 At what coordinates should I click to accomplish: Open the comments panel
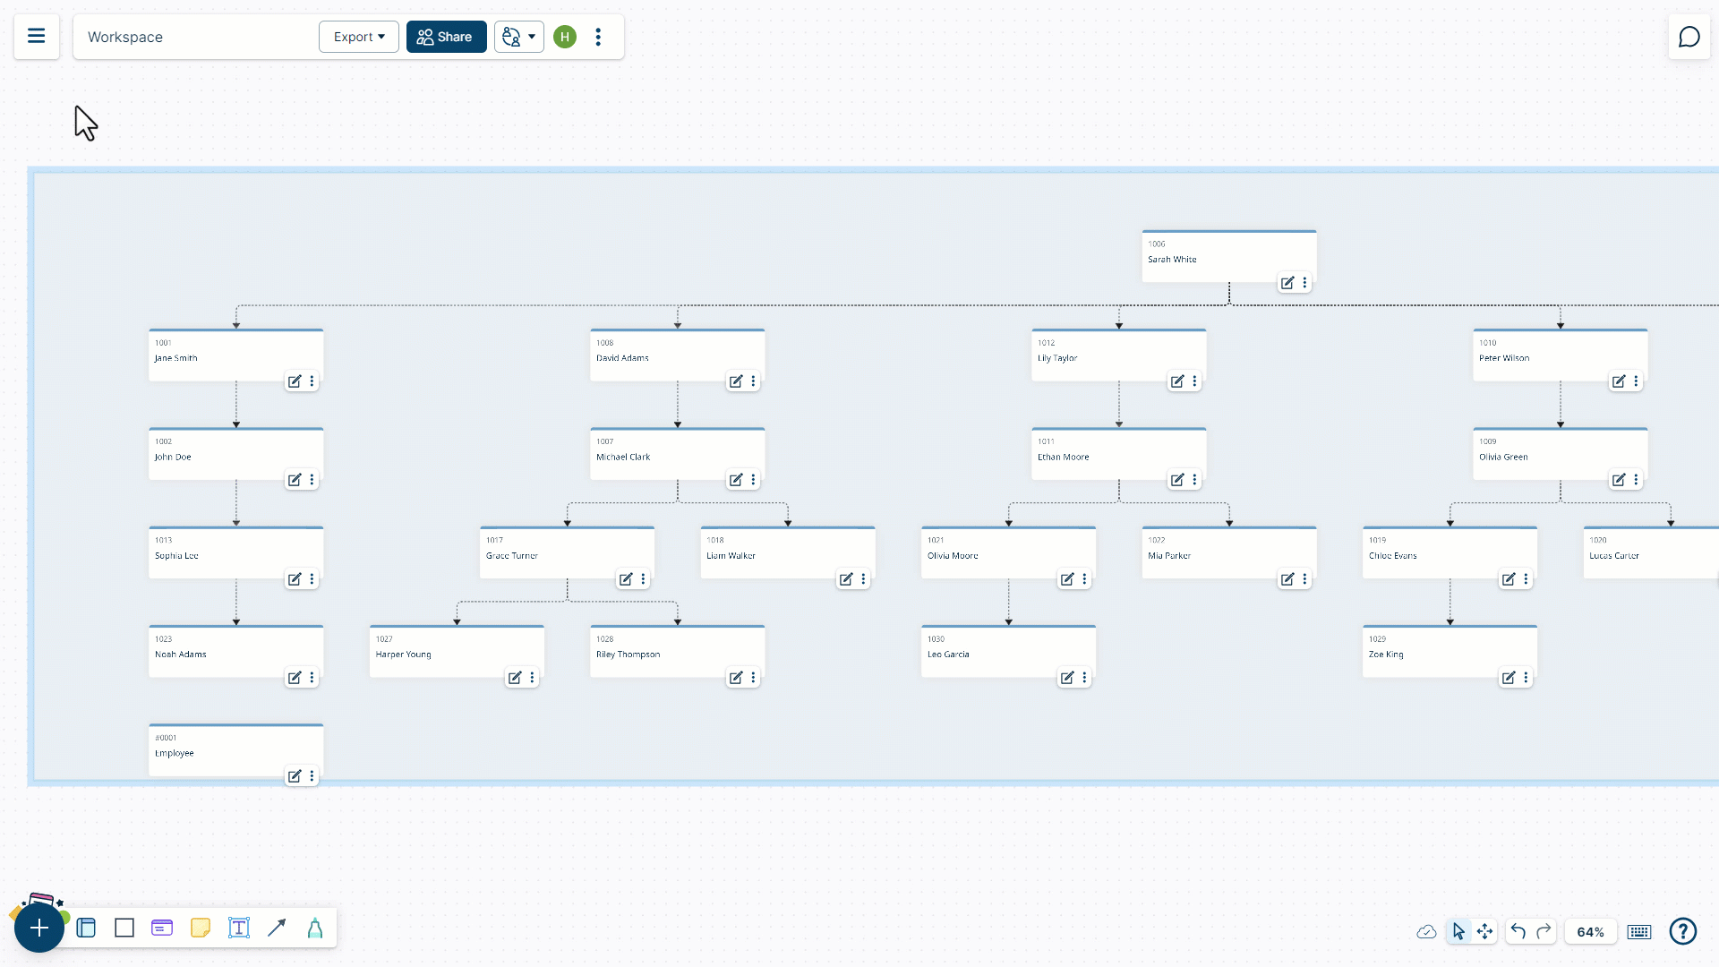pos(1689,37)
